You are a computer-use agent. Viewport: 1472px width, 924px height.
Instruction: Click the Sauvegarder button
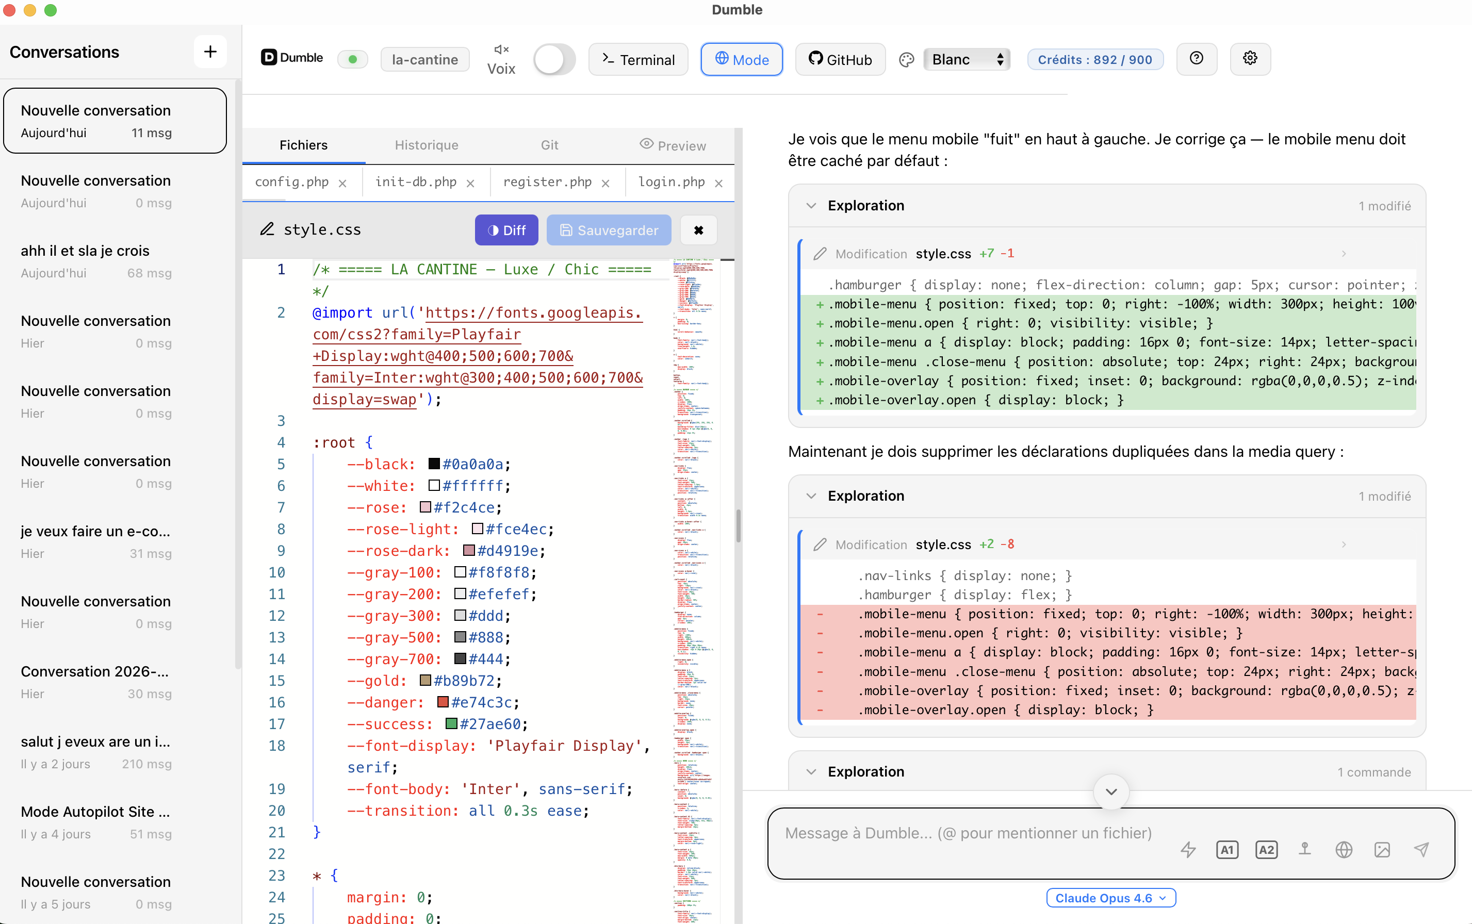[x=608, y=230]
